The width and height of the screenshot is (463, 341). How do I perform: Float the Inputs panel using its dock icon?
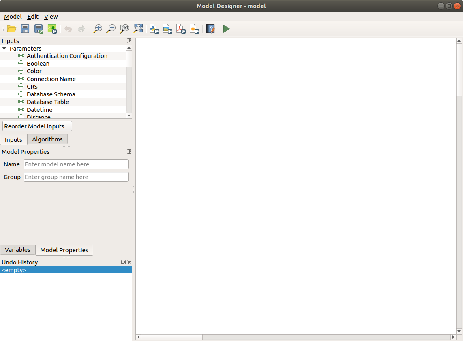pos(129,41)
